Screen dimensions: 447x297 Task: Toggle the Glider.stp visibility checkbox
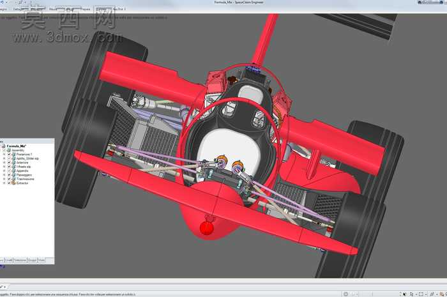coord(9,158)
